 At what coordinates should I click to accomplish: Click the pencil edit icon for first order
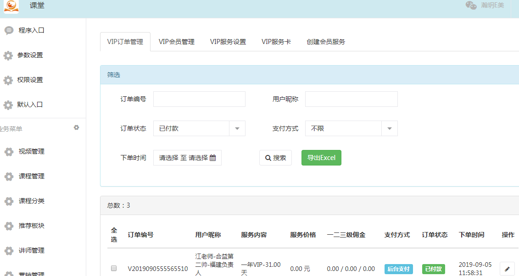pos(507,269)
